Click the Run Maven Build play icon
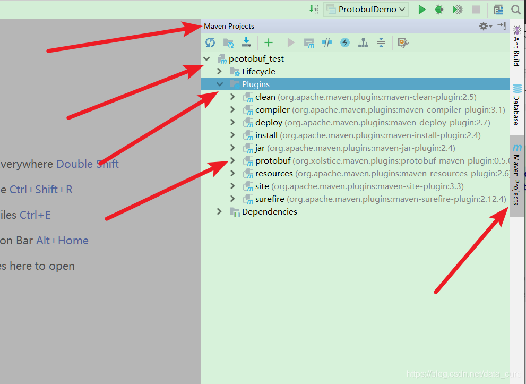 pyautogui.click(x=291, y=42)
